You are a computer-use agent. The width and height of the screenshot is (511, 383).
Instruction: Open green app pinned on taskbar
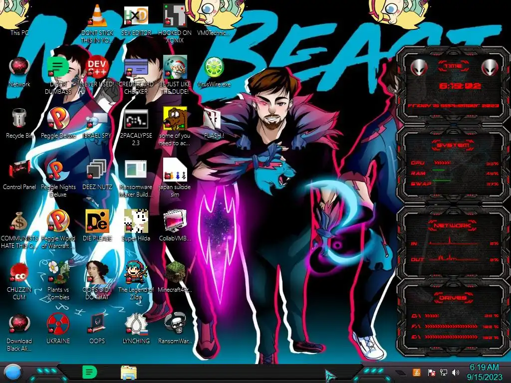tap(89, 372)
